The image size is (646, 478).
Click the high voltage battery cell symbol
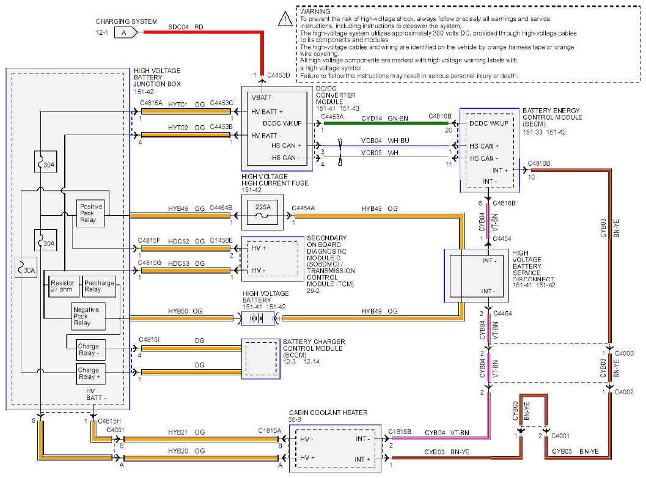point(257,318)
